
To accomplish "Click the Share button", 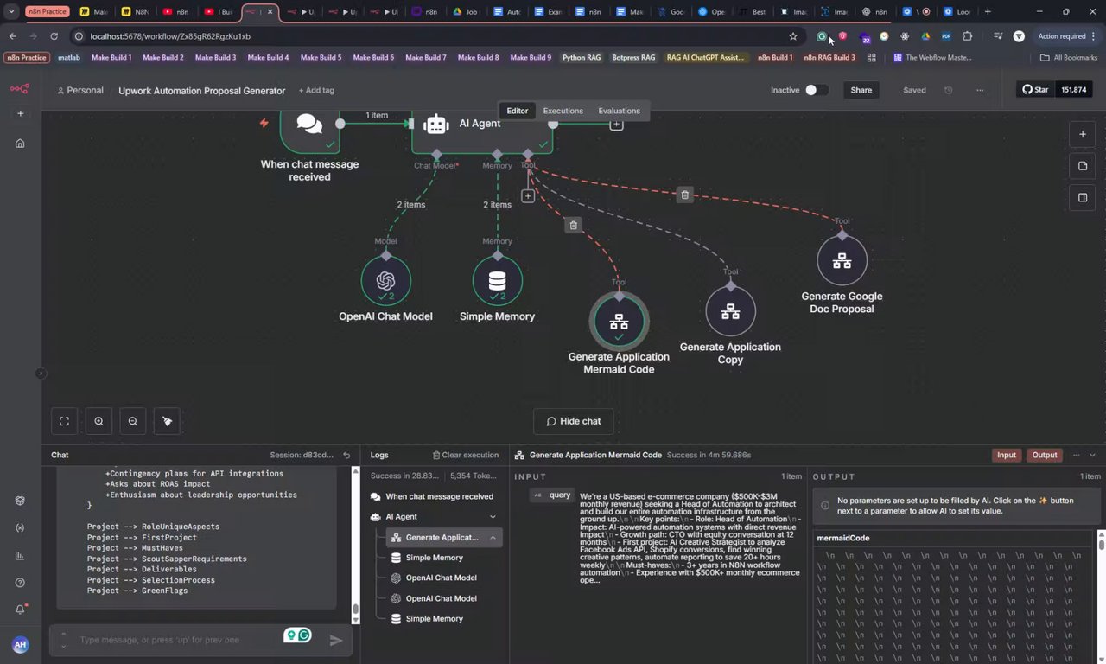I will [861, 90].
